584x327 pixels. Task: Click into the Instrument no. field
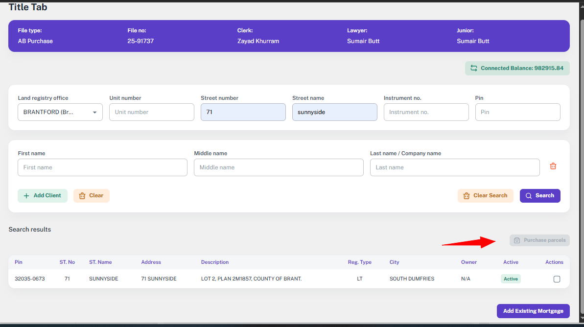tap(426, 112)
